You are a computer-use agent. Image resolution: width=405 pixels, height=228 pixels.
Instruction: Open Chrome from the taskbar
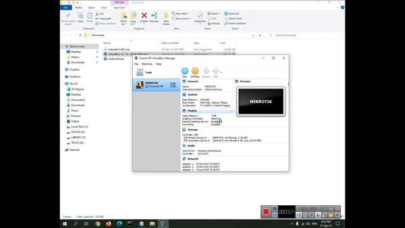pos(97,224)
